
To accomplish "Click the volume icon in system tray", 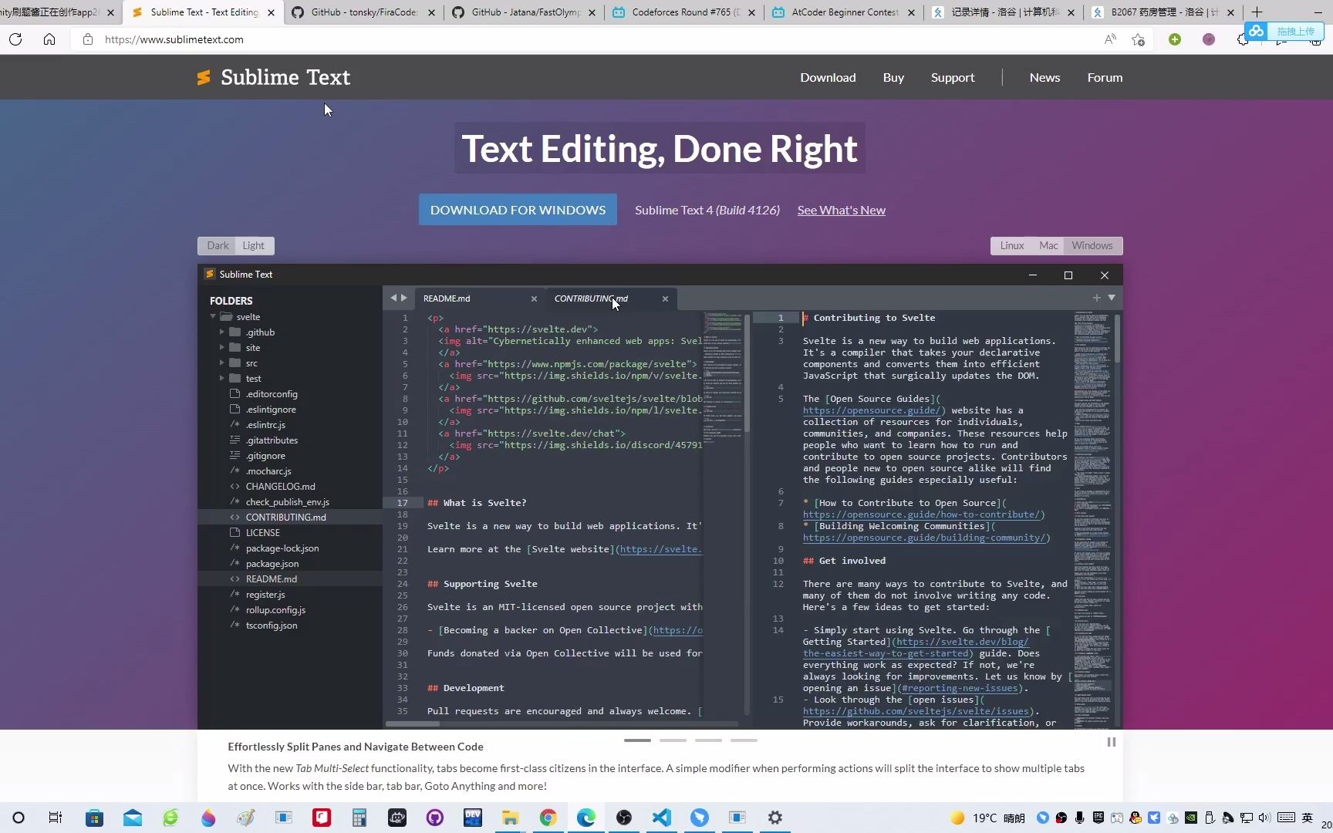I will click(1264, 818).
